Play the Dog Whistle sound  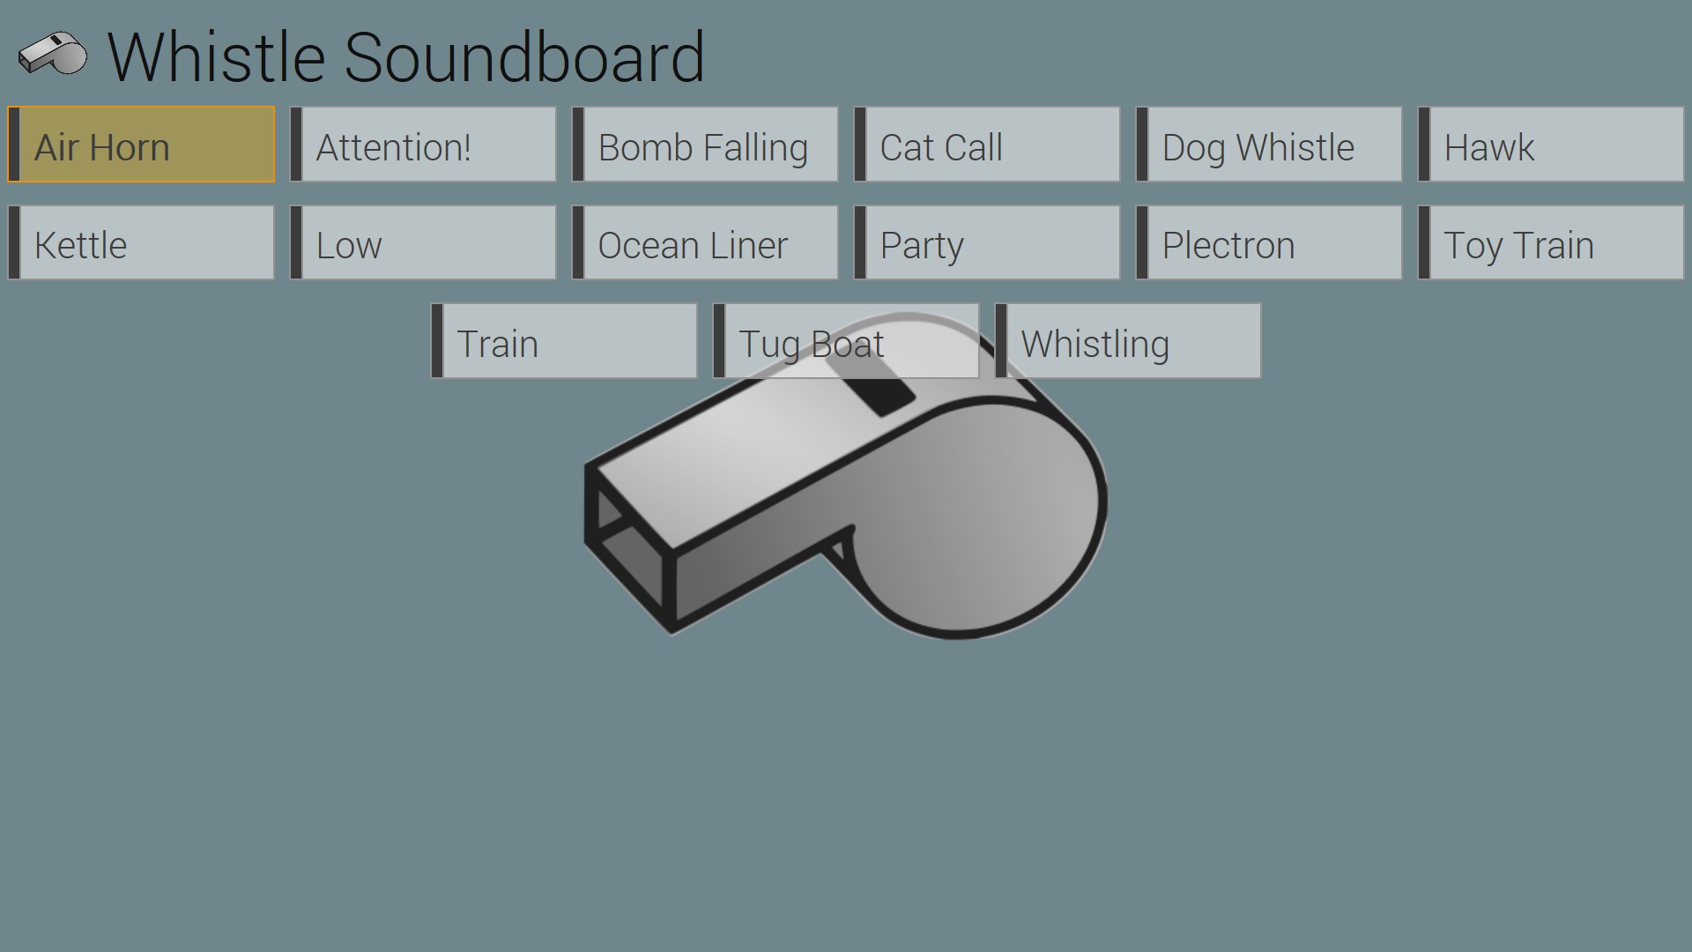click(x=1269, y=145)
